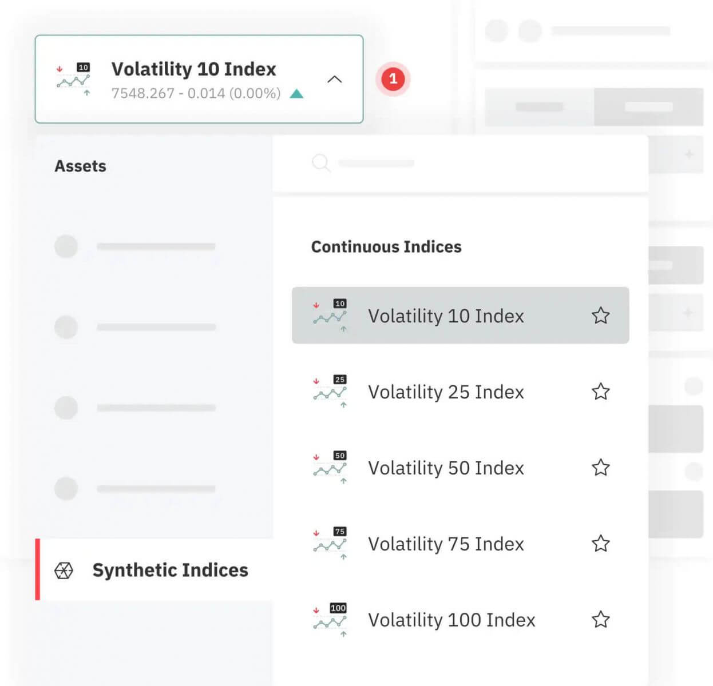Click the Volatility 50 Index chart icon
This screenshot has height=686, width=713.
[x=330, y=468]
